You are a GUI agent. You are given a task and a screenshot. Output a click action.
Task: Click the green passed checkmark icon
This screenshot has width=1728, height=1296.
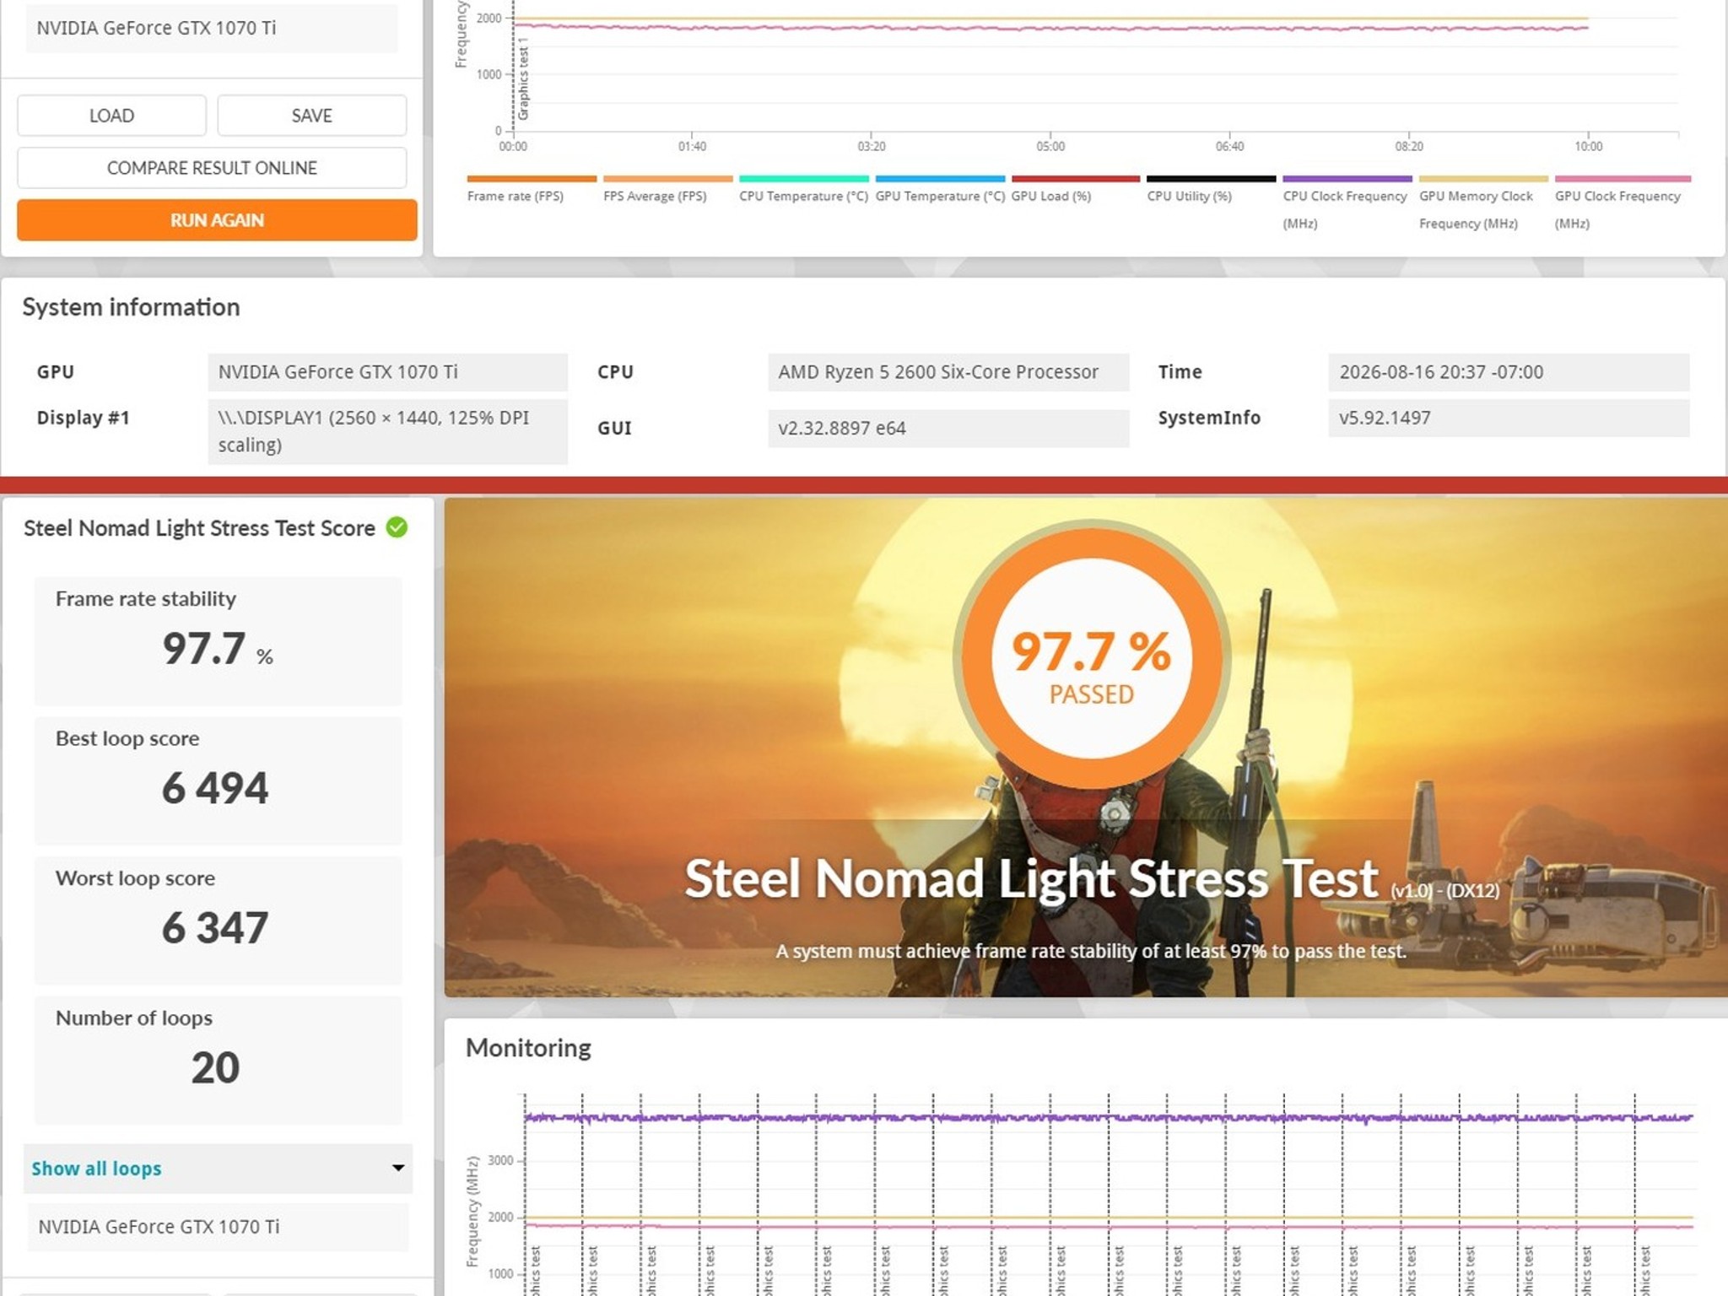point(397,527)
